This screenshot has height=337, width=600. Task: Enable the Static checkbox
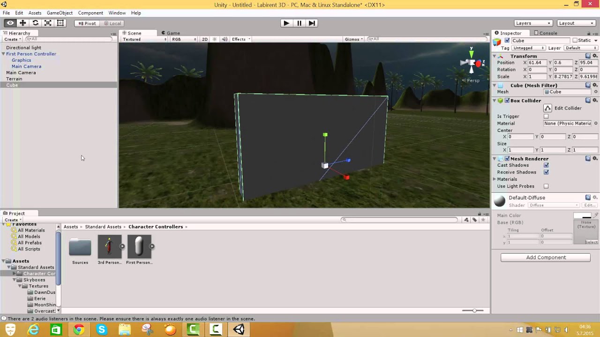(575, 41)
